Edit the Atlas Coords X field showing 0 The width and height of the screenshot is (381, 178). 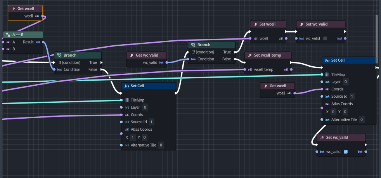333,112
